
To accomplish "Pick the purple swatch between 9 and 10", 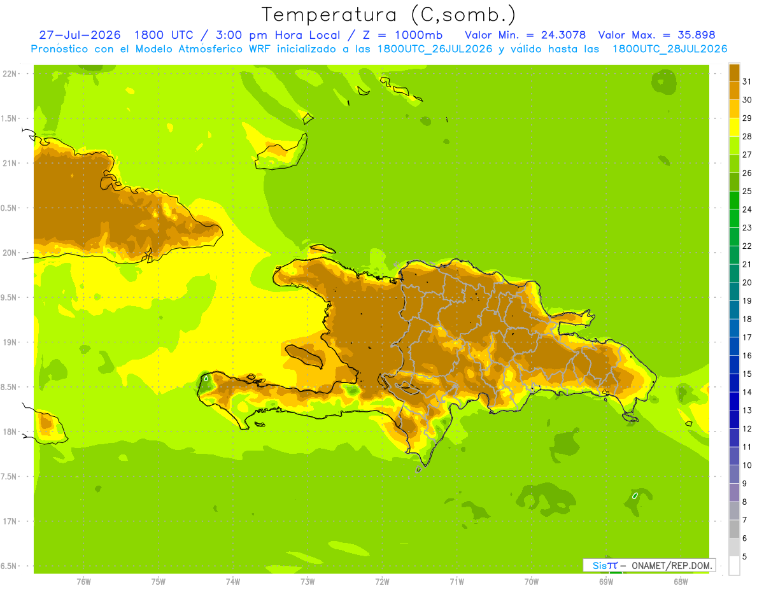I will (x=734, y=474).
